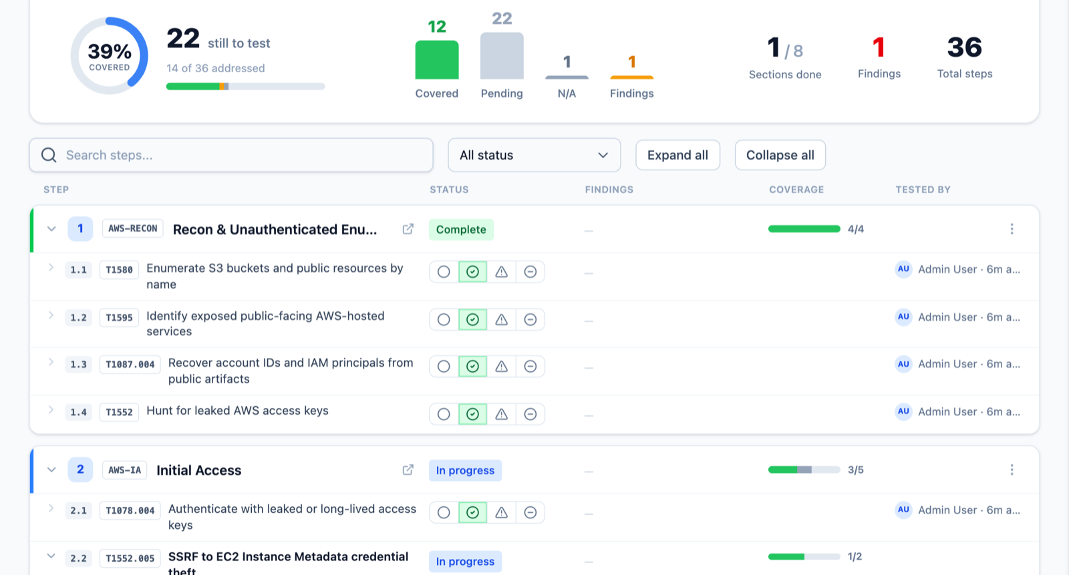The image size is (1069, 575).
Task: Expand step 1.2 details chevron
Action: coord(51,315)
